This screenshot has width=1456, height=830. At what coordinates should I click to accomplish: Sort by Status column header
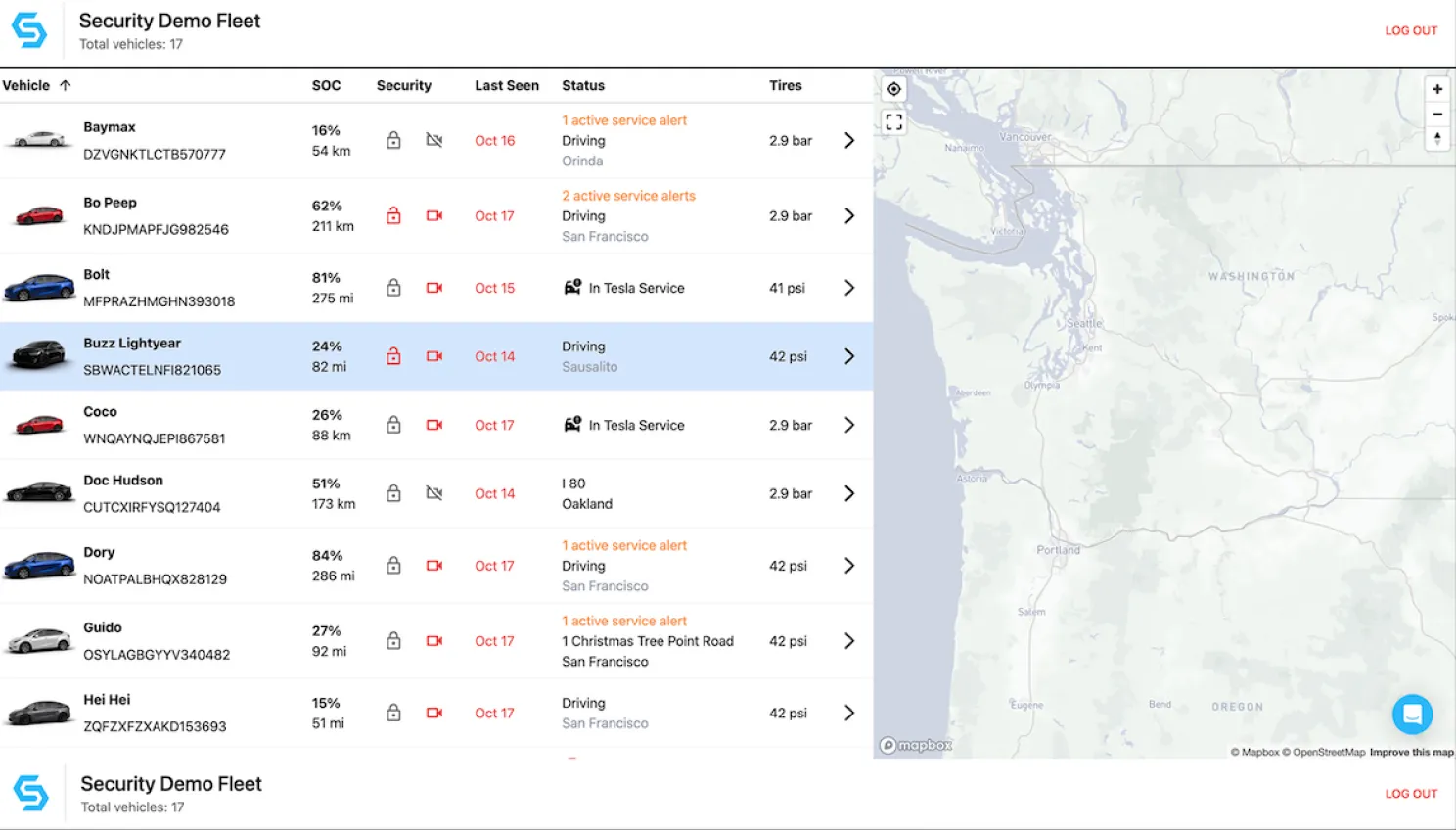click(x=583, y=85)
